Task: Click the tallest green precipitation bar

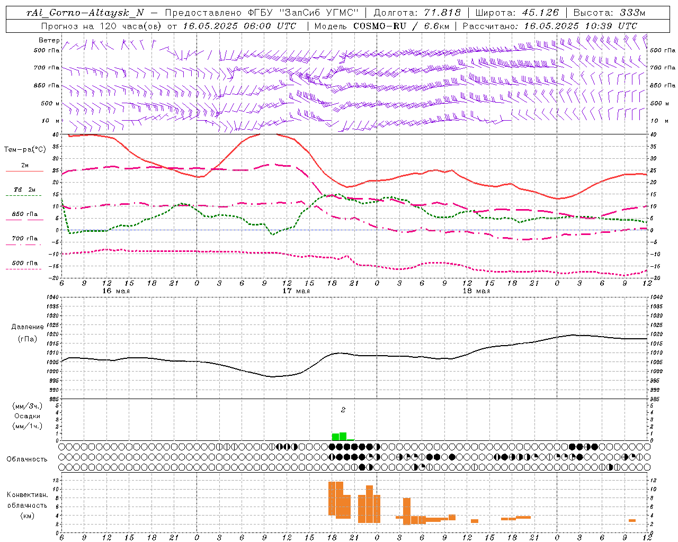Action: (x=343, y=436)
